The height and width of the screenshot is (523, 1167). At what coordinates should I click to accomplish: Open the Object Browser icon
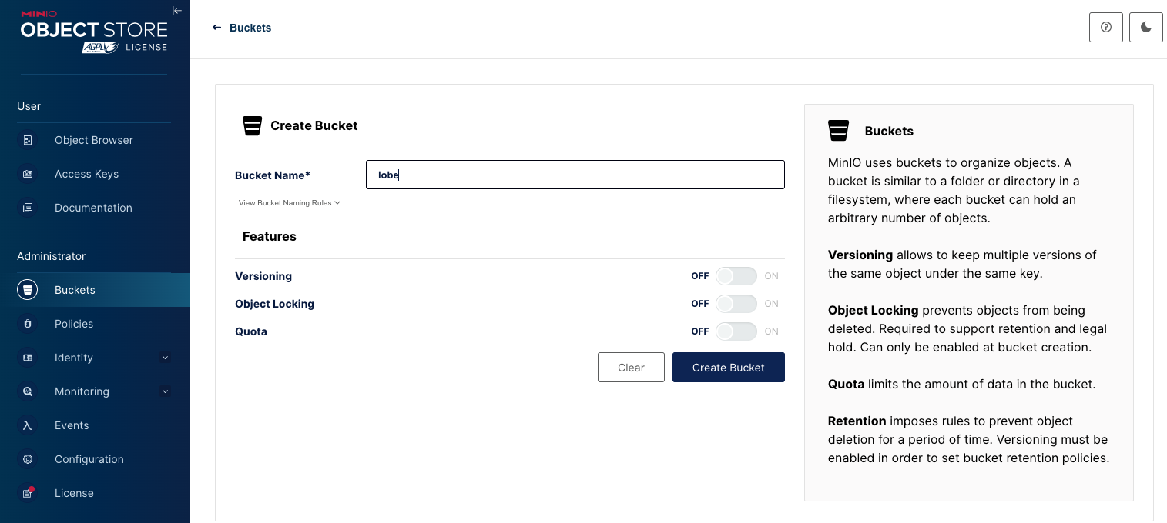pyautogui.click(x=28, y=140)
